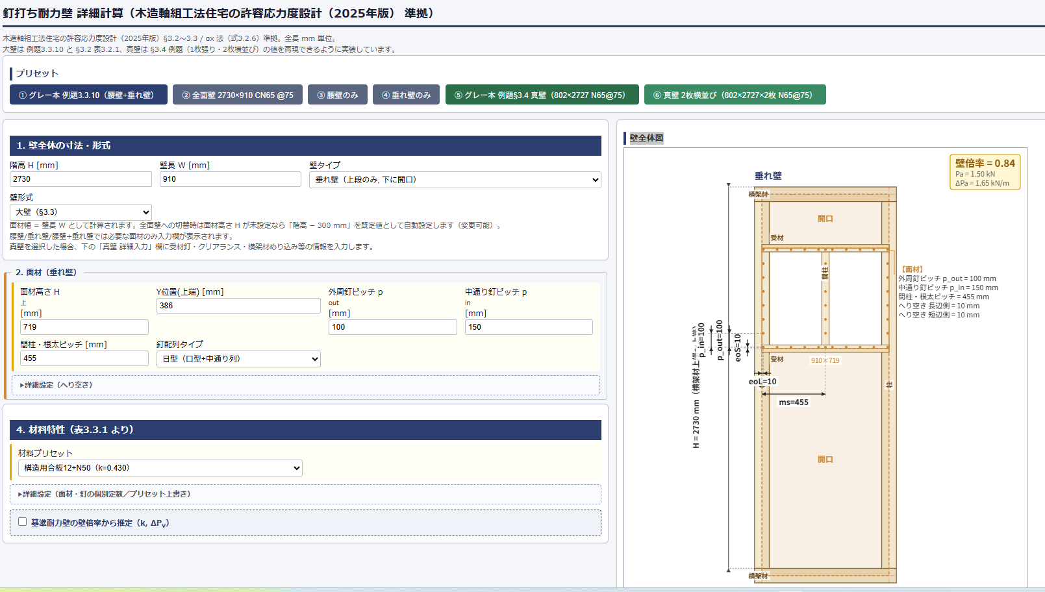Select preset ② 全面壁 2730×910 CN65
This screenshot has height=592, width=1045.
(x=238, y=95)
